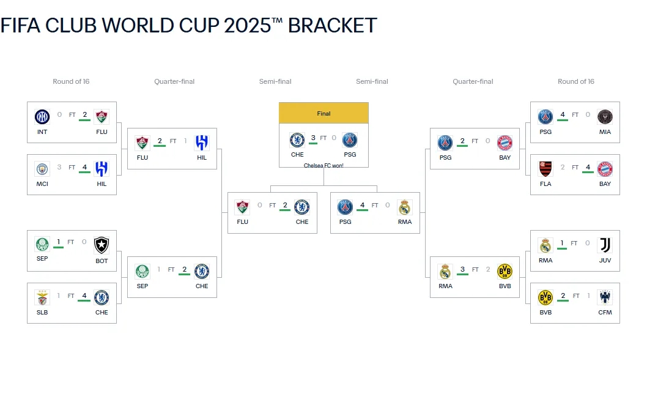Viewport: 647px width, 394px height.
Task: Click the yellow Final header banner
Action: 323,113
